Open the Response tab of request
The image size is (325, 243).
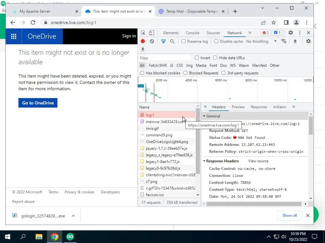tap(259, 107)
